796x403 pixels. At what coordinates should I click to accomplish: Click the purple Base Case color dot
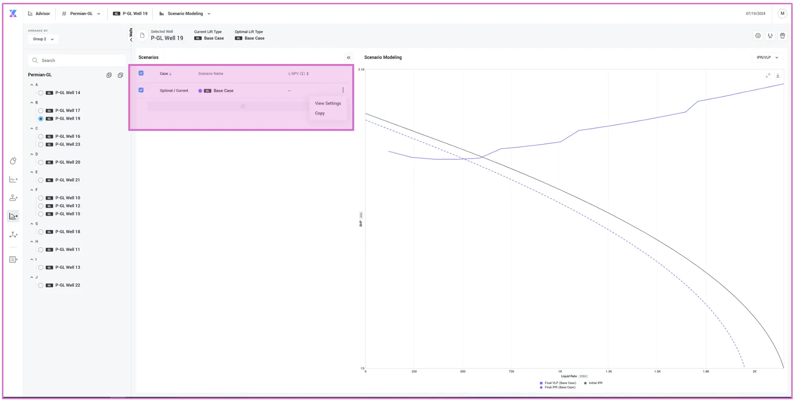click(200, 91)
